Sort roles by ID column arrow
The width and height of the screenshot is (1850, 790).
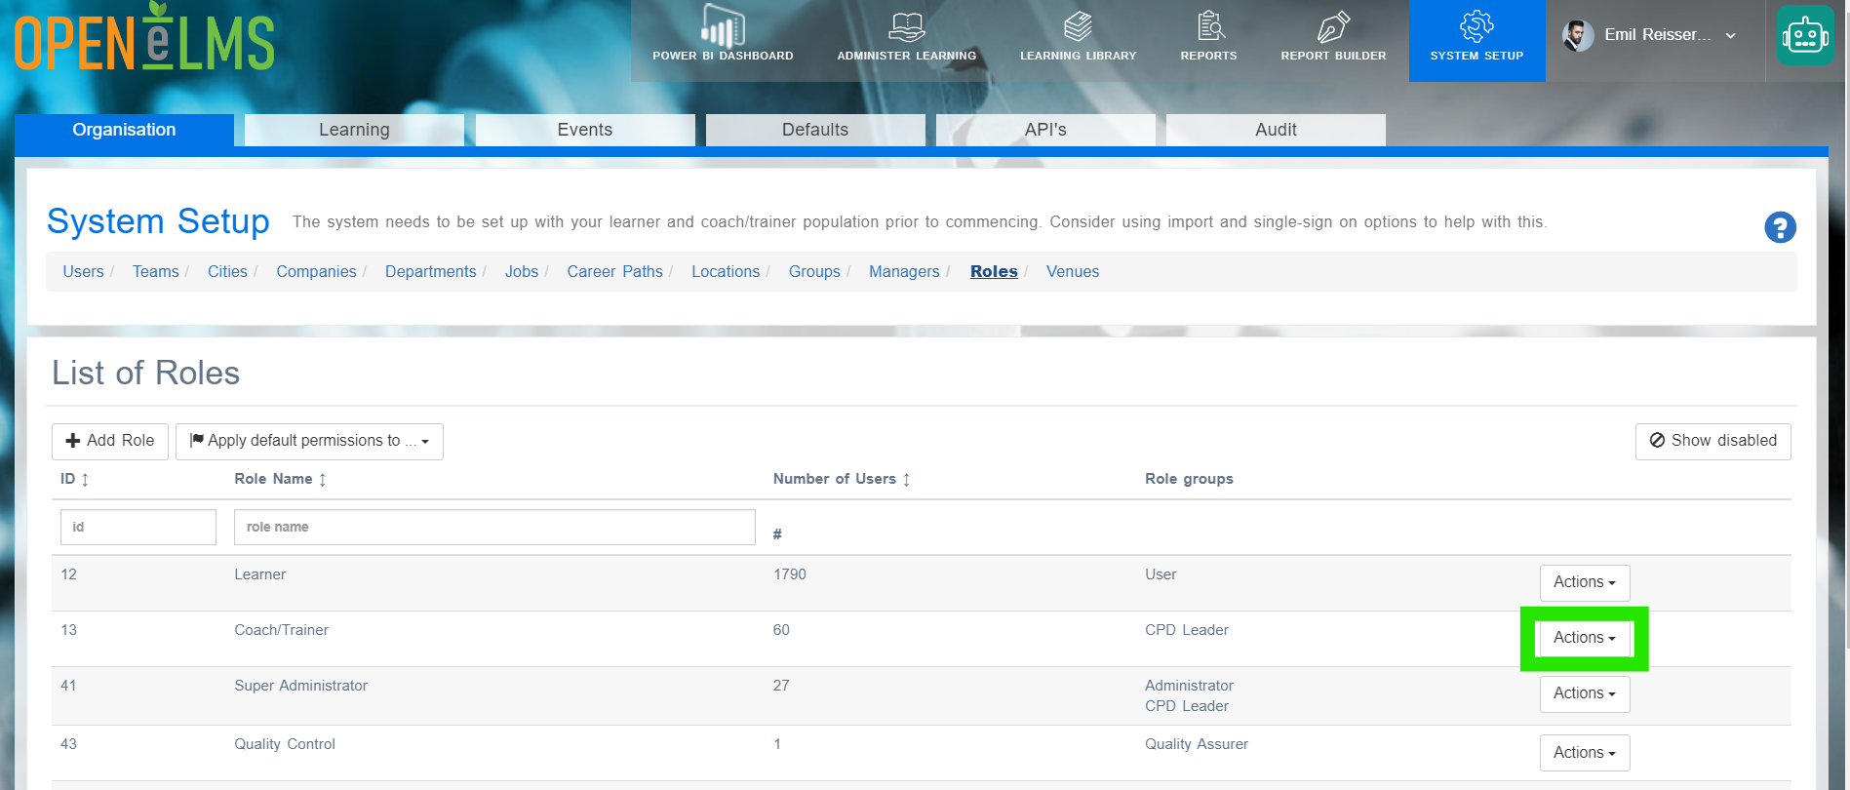[85, 480]
